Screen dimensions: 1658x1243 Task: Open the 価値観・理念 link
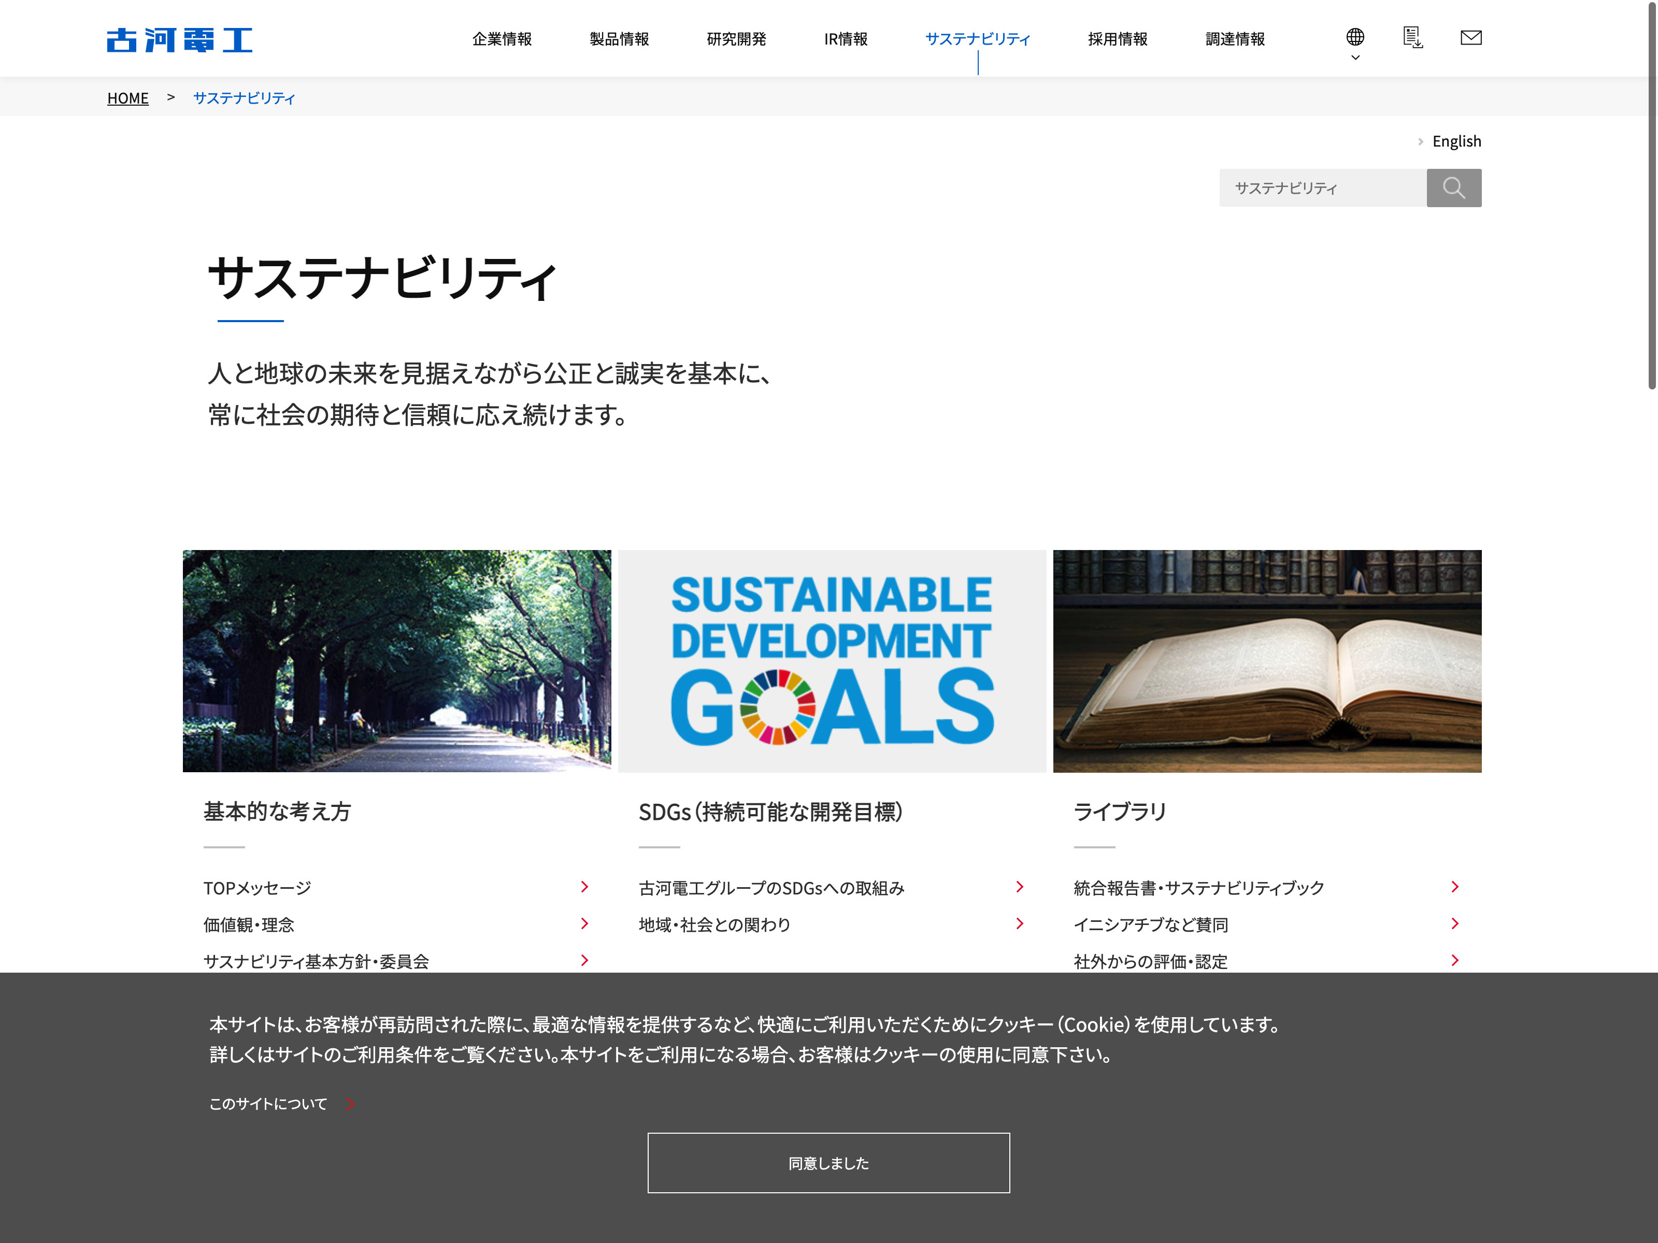pyautogui.click(x=248, y=924)
